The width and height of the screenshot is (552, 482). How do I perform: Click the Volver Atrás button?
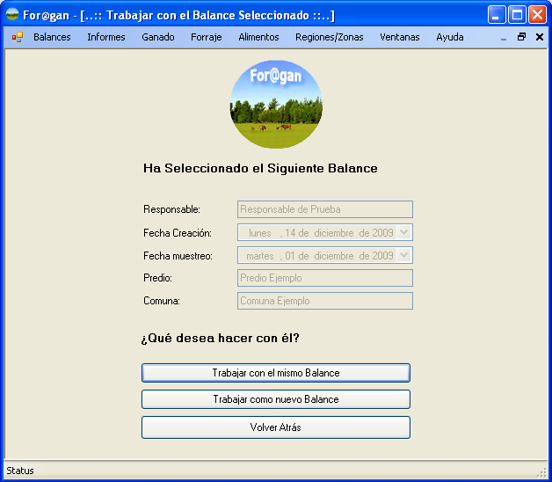275,427
